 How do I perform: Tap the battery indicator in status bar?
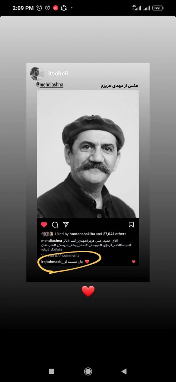coord(158,8)
